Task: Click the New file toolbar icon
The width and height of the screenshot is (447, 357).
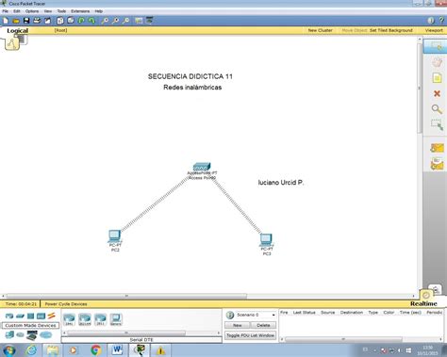Action: tap(6, 21)
